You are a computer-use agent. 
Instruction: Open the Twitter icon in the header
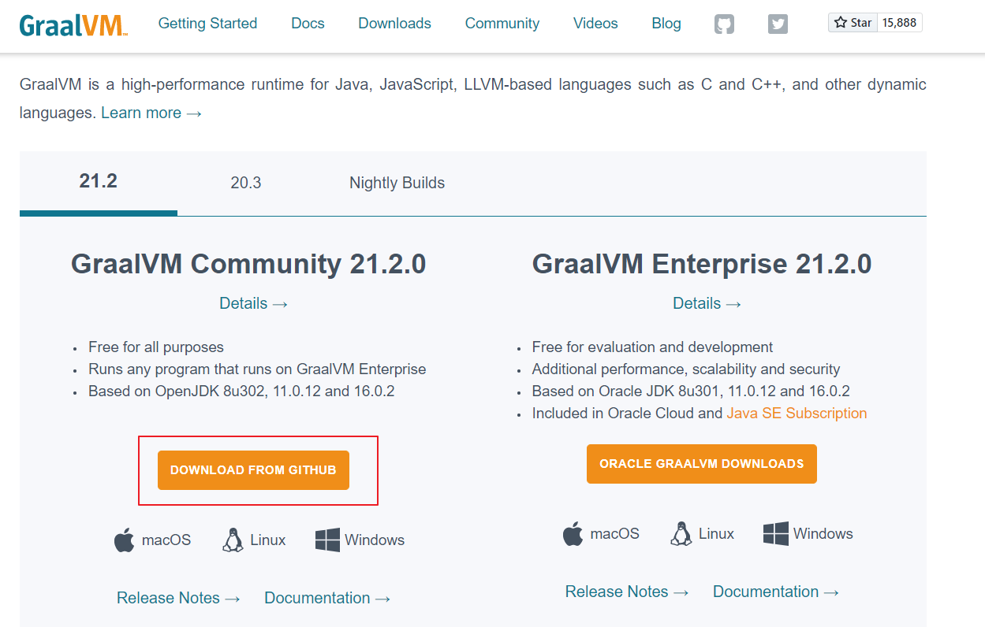tap(778, 24)
